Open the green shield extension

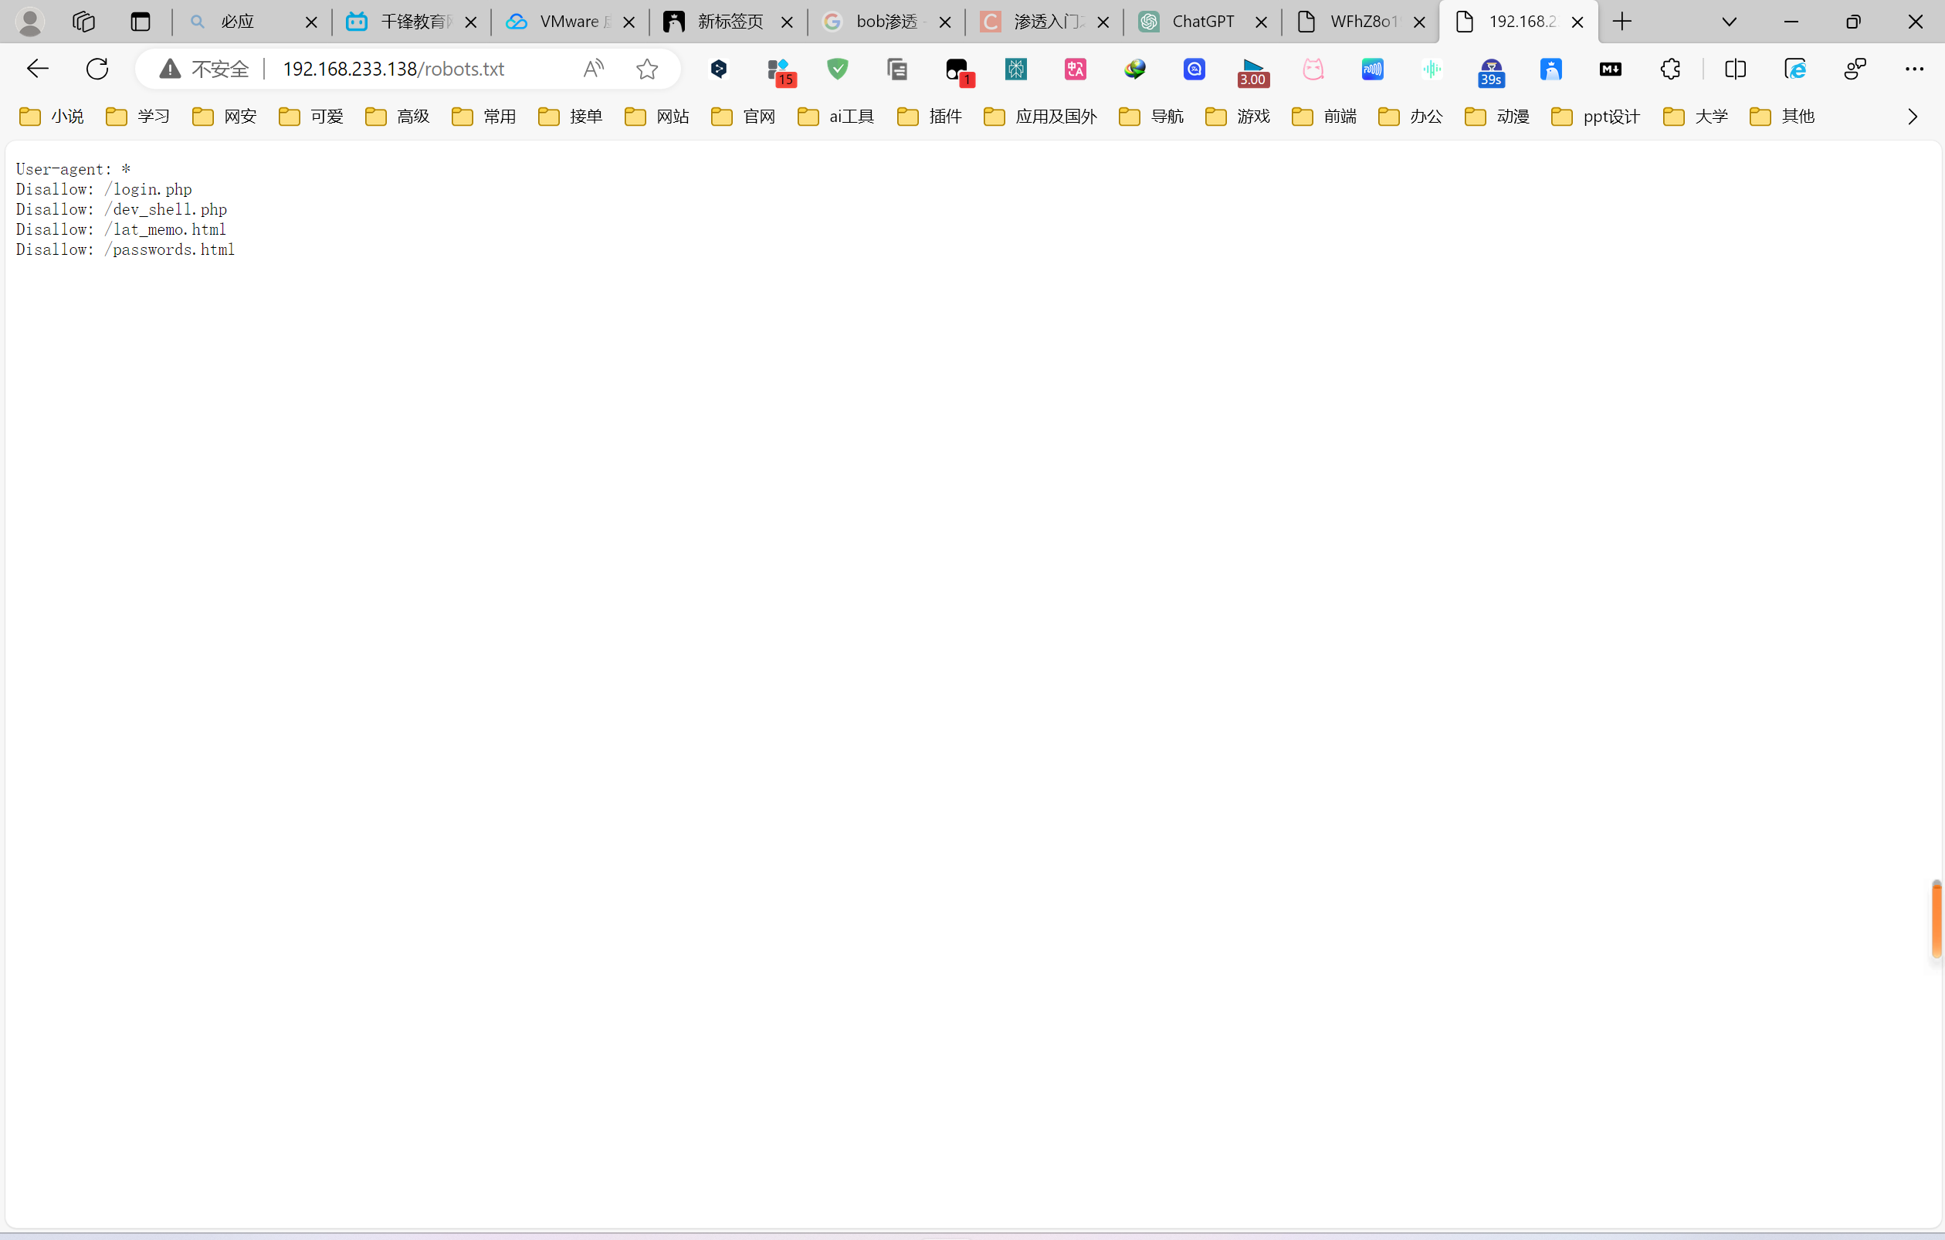pos(838,69)
